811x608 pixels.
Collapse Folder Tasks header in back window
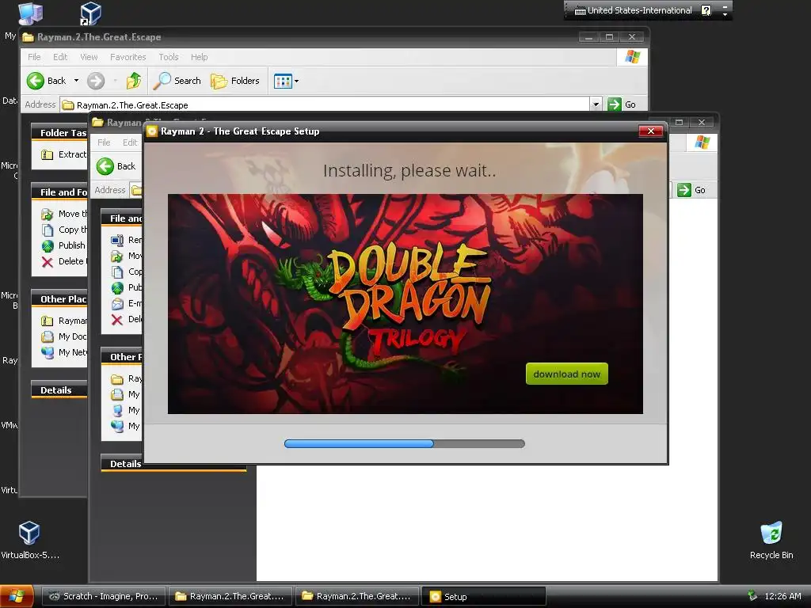click(x=59, y=133)
